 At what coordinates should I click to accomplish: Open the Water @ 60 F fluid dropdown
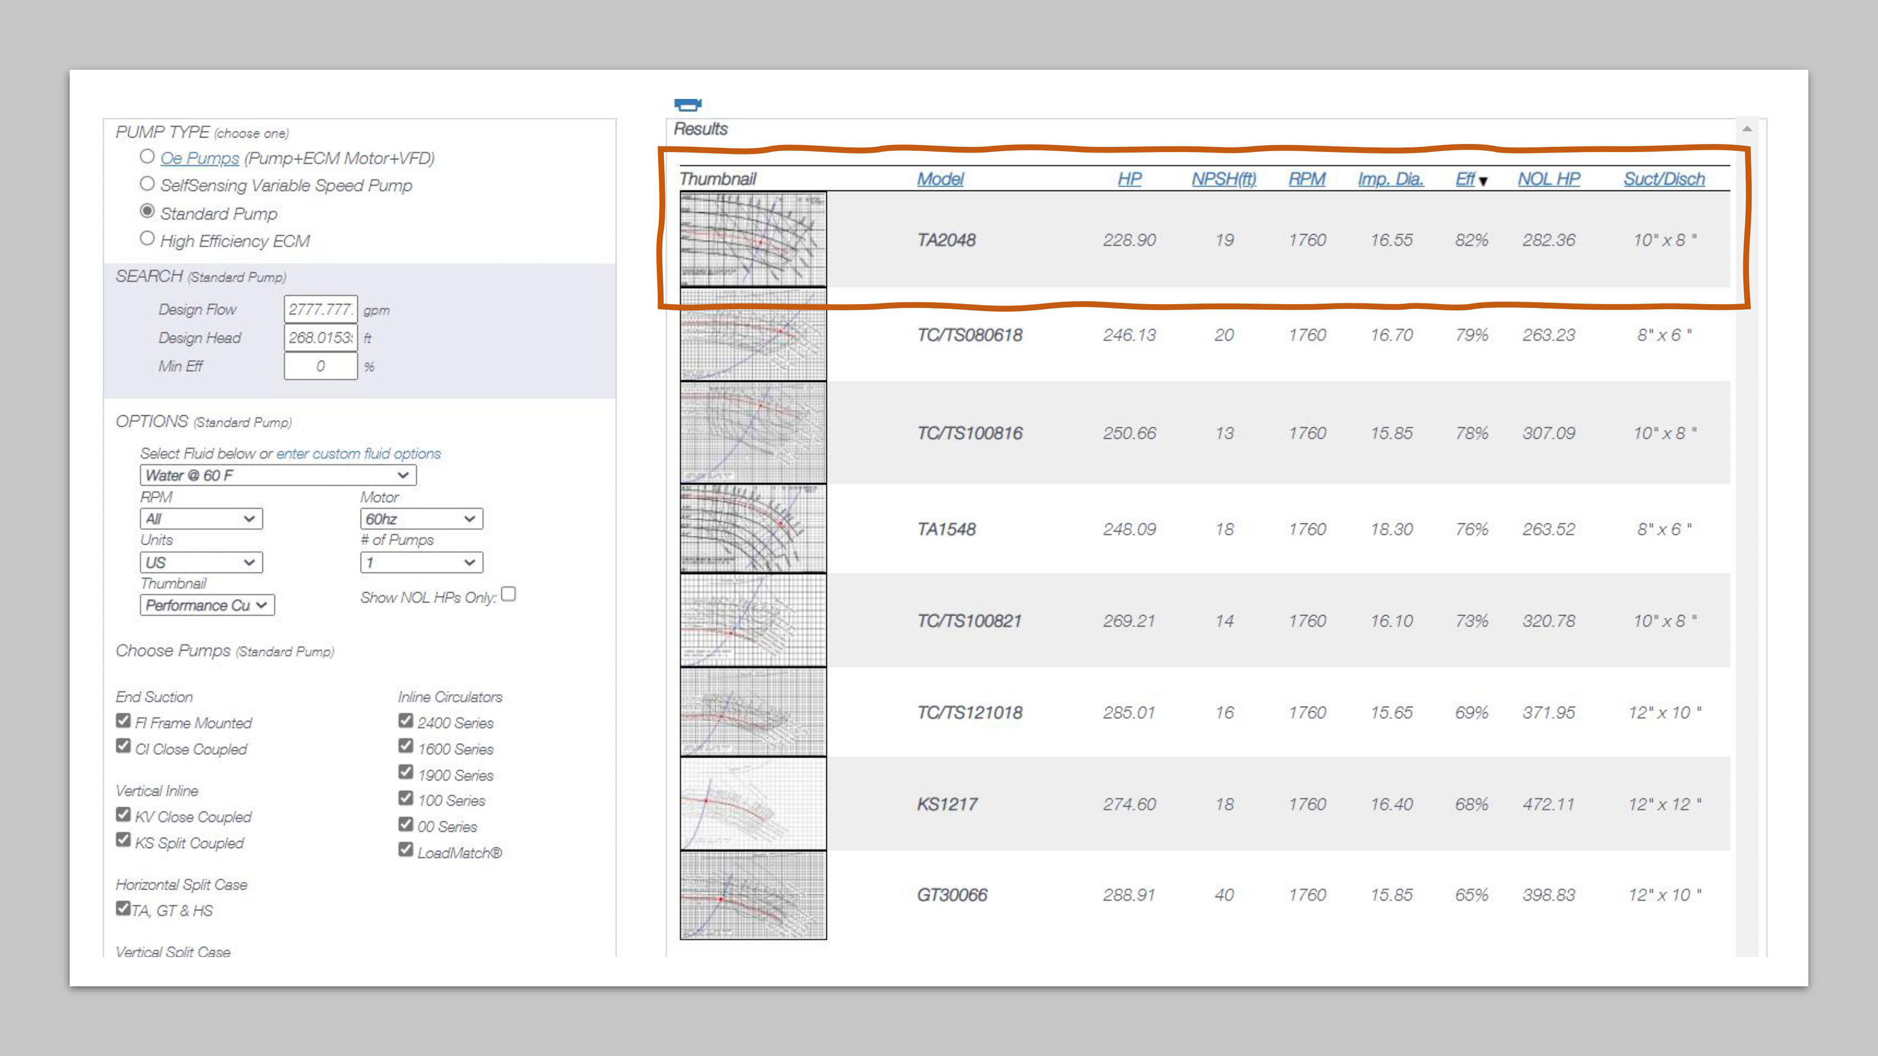coord(278,475)
